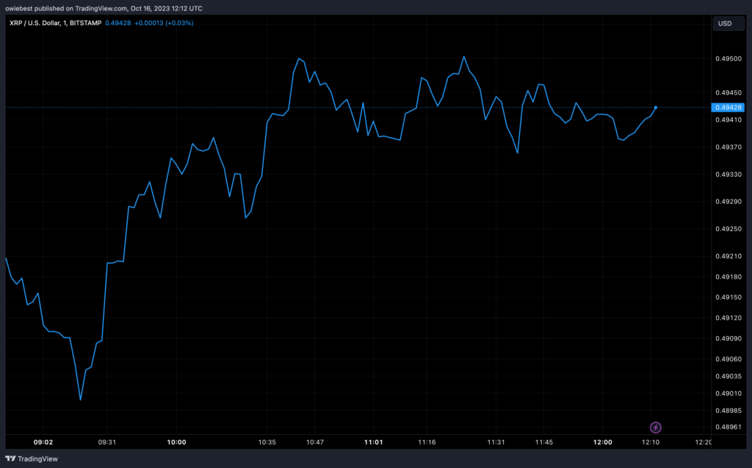
Task: Click the 10:47 time axis label
Action: point(315,442)
